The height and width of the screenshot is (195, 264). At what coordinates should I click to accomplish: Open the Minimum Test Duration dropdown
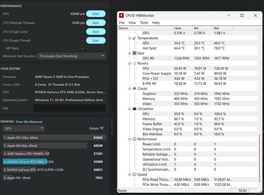point(71,56)
